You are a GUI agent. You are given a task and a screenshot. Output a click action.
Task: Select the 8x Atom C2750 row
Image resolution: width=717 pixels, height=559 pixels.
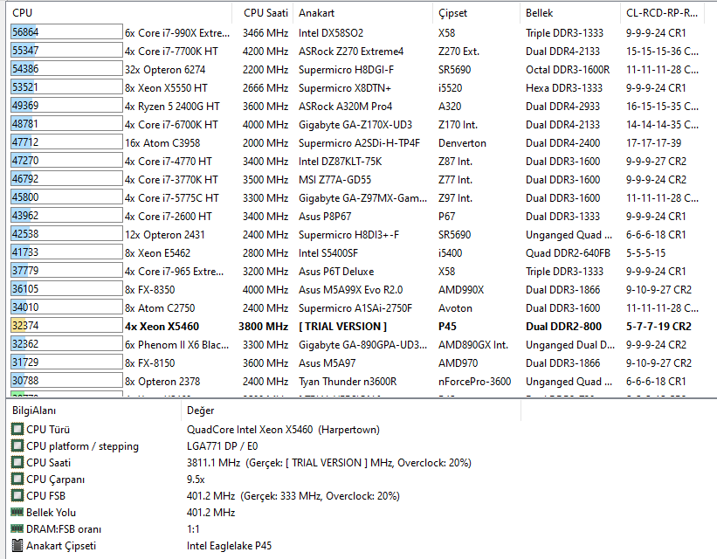click(x=358, y=307)
